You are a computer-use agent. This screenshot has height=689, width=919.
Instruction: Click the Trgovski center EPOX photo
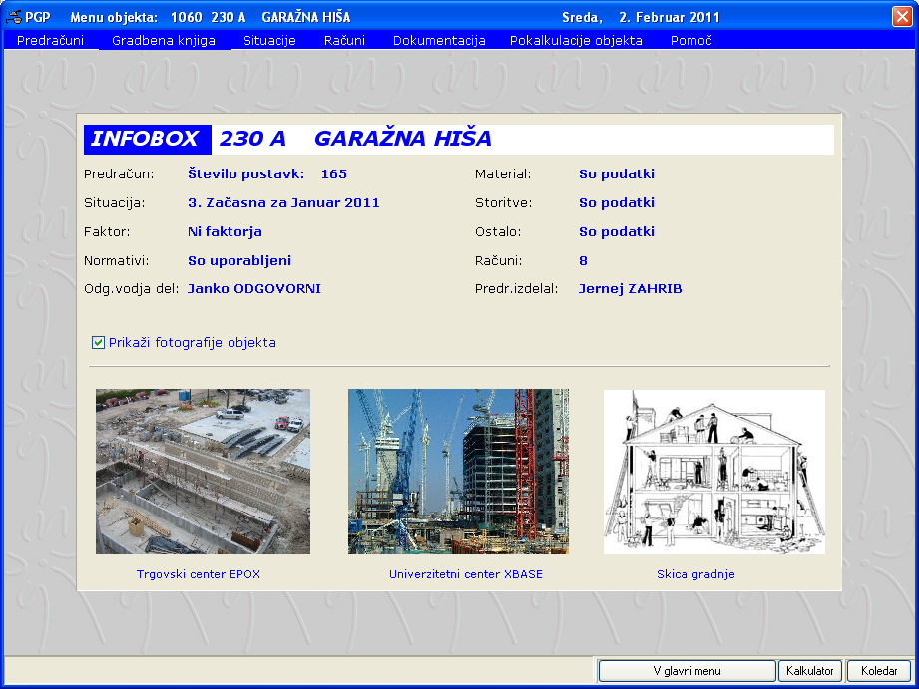tap(203, 472)
